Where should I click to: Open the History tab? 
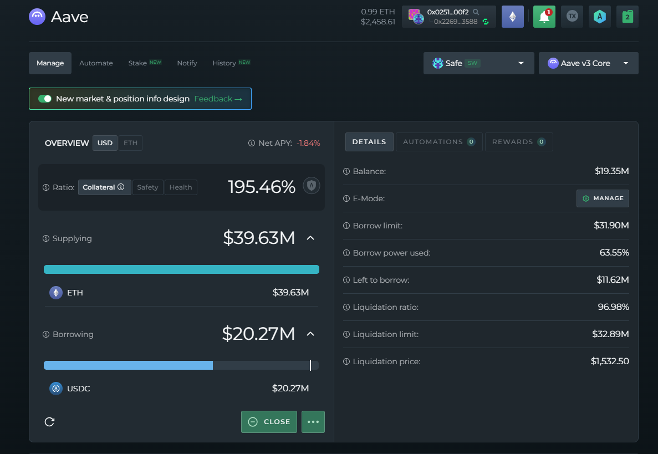(231, 63)
